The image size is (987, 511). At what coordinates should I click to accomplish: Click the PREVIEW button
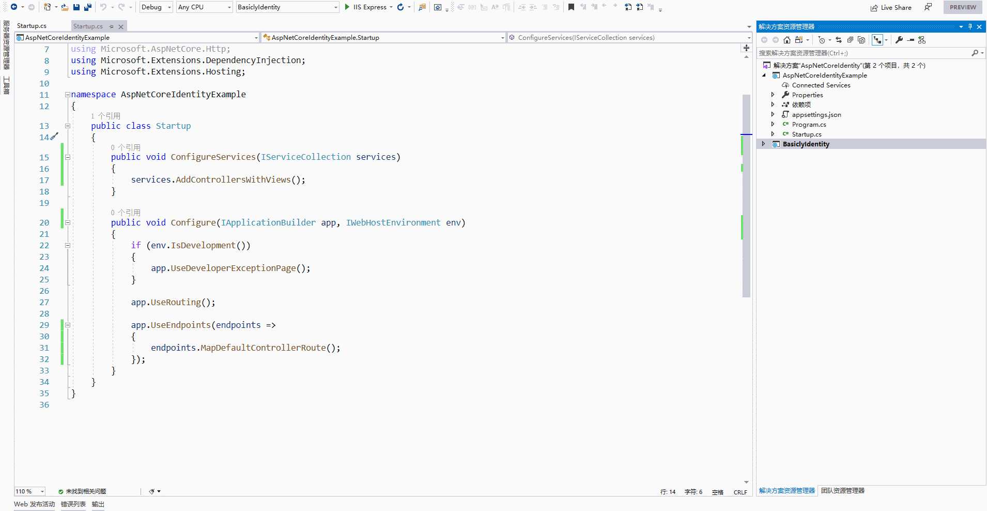[x=962, y=7]
